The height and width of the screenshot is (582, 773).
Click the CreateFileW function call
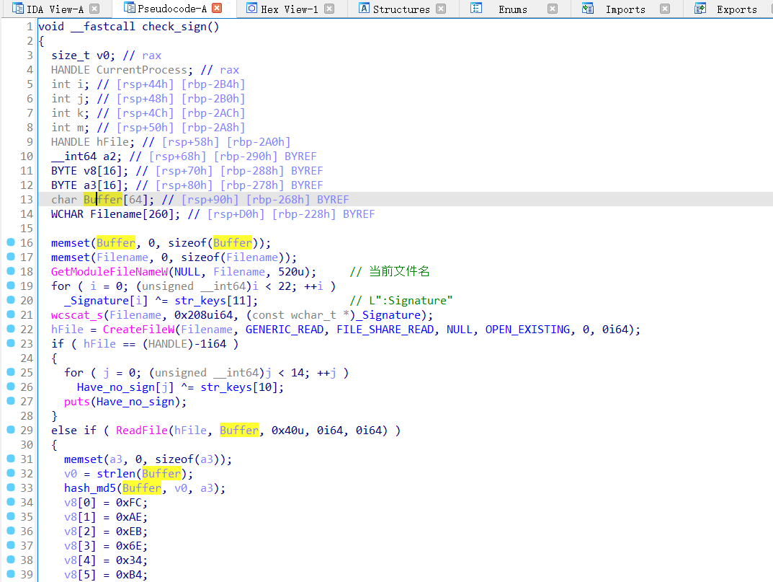pos(138,330)
